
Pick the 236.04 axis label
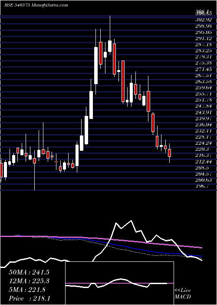204,125
